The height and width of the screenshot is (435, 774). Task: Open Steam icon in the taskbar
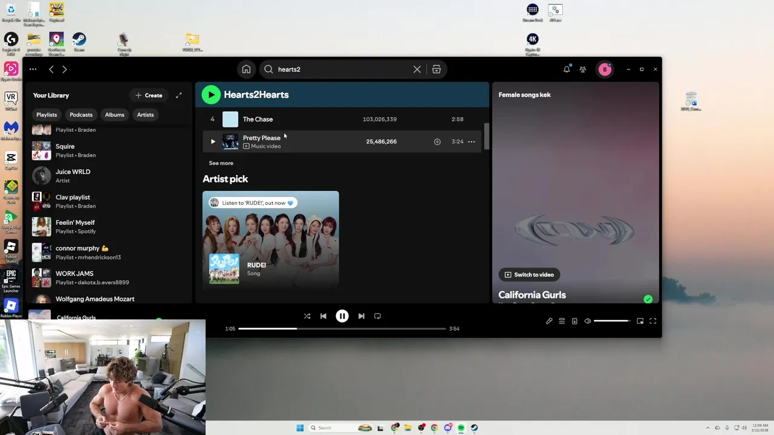point(474,428)
